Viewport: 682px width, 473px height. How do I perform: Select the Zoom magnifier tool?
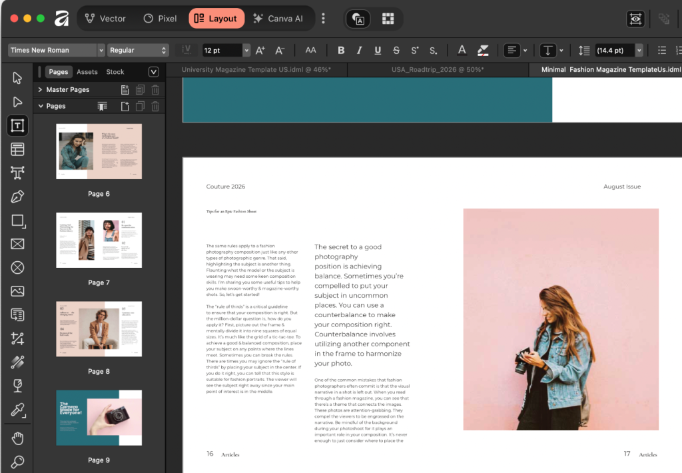17,462
